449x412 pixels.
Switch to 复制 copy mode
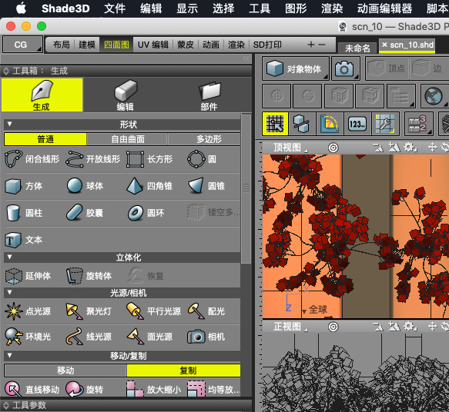click(x=183, y=370)
